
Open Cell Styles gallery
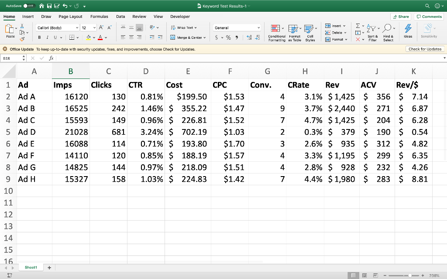pyautogui.click(x=310, y=33)
